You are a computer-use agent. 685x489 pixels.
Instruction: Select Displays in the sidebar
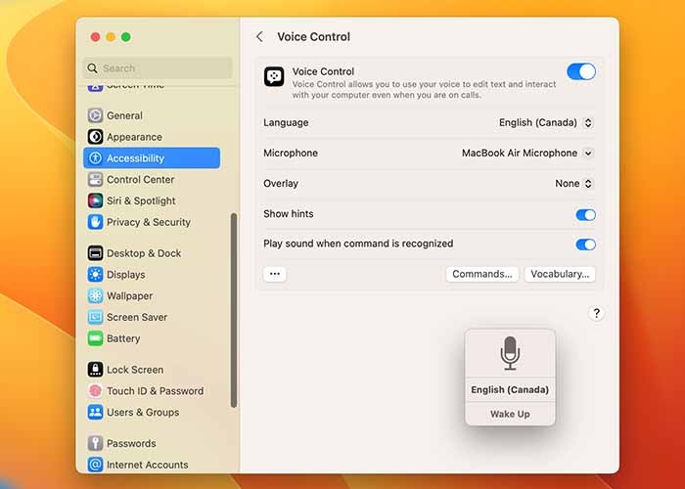pos(151,275)
